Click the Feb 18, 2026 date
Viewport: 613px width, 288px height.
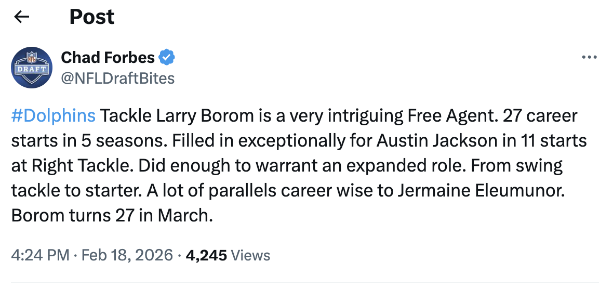click(x=127, y=255)
